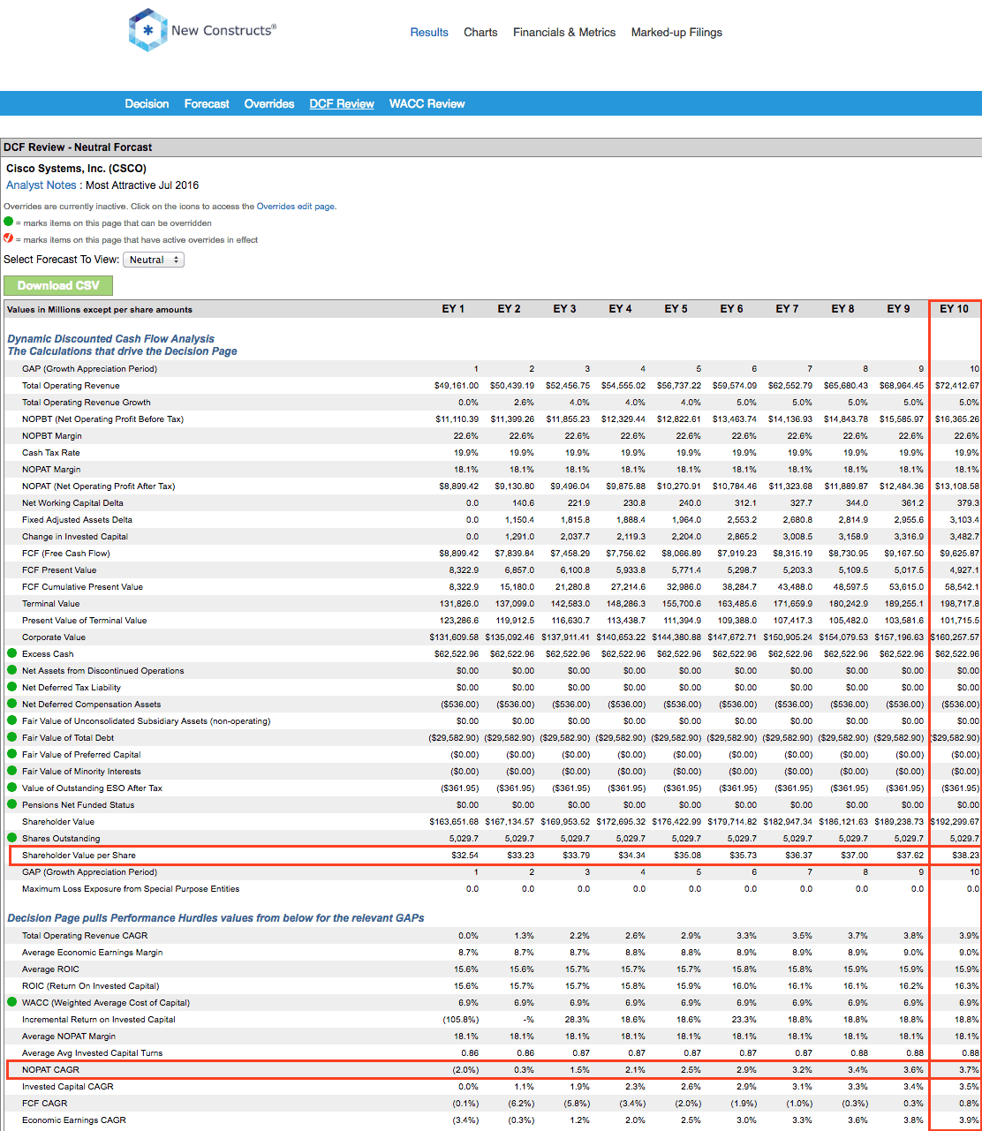The image size is (982, 1131).
Task: Click the New Constructs logo
Action: click(x=202, y=31)
